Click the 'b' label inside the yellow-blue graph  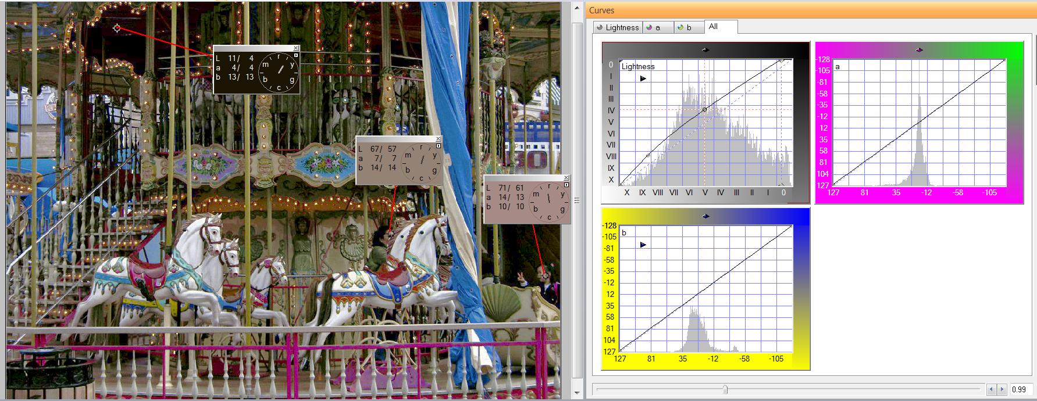[x=624, y=232]
